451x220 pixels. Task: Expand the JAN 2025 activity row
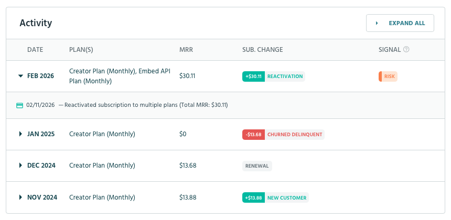pos(20,134)
